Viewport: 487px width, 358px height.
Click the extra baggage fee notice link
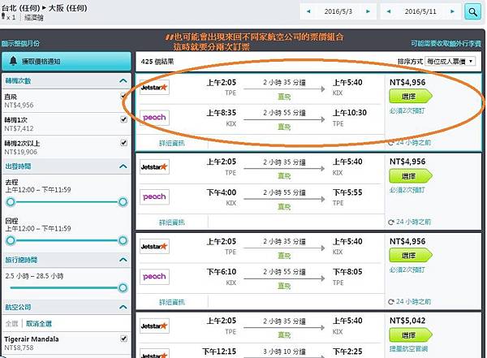446,44
